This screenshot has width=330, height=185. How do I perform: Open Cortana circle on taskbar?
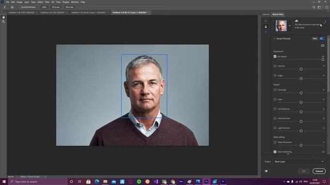pyautogui.click(x=71, y=181)
